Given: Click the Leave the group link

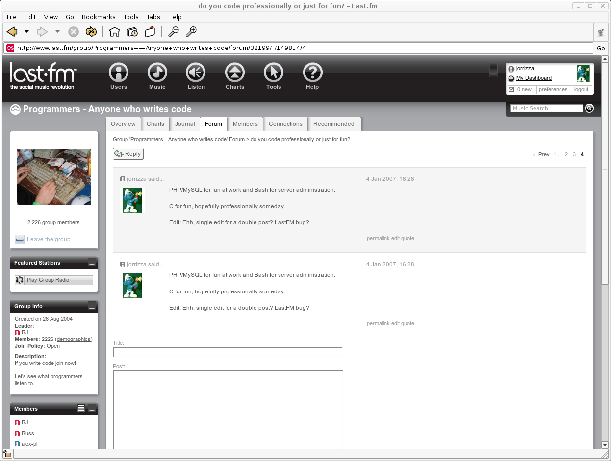Looking at the screenshot, I should (49, 239).
